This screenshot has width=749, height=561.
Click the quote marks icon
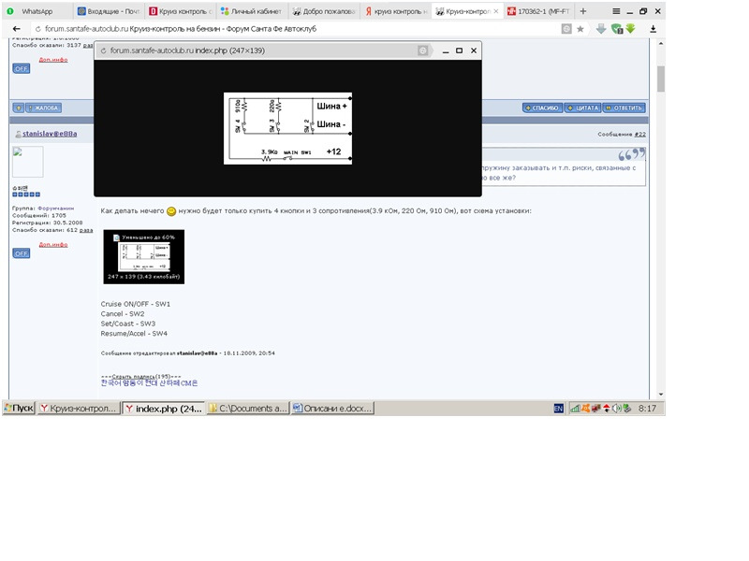click(631, 154)
